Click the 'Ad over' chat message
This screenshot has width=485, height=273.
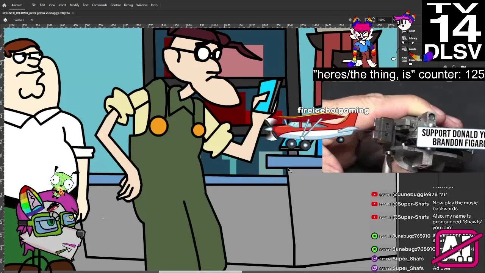[x=441, y=268]
